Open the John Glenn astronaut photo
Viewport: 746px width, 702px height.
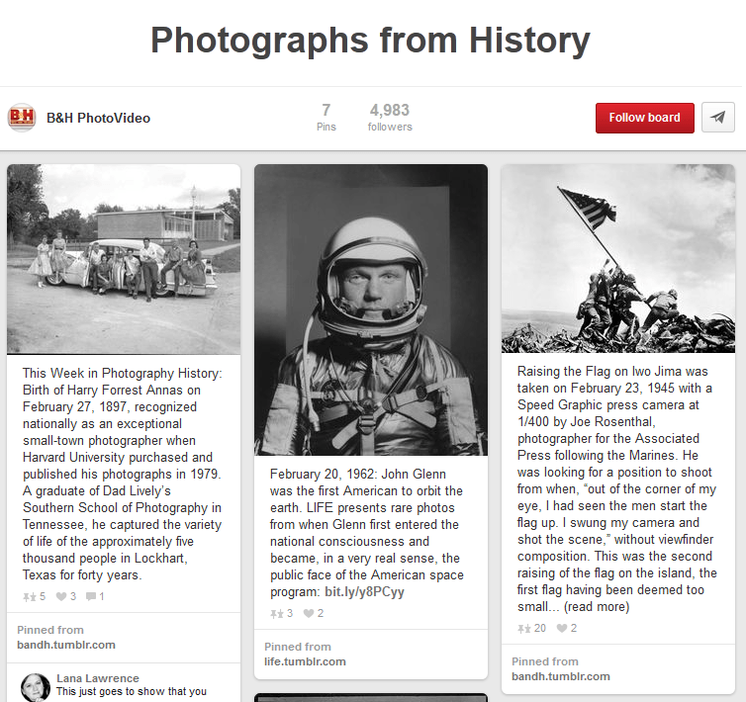point(371,309)
